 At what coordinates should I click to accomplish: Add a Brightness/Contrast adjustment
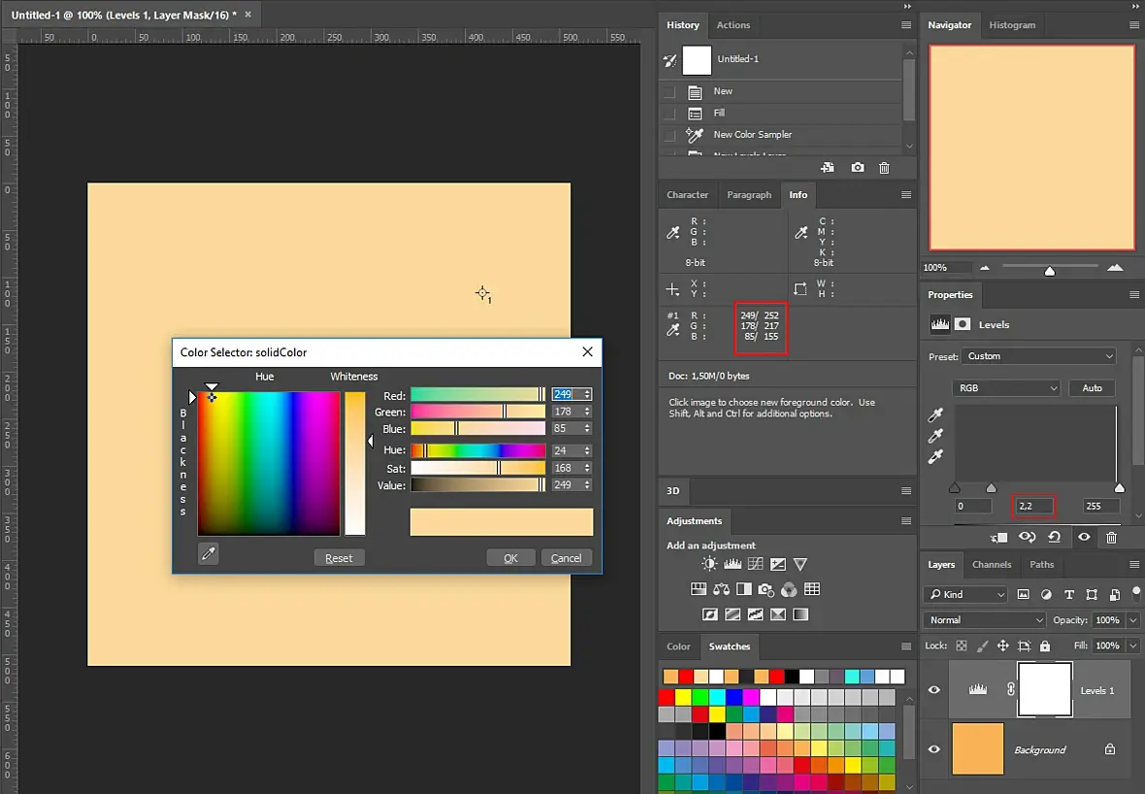[x=709, y=564]
